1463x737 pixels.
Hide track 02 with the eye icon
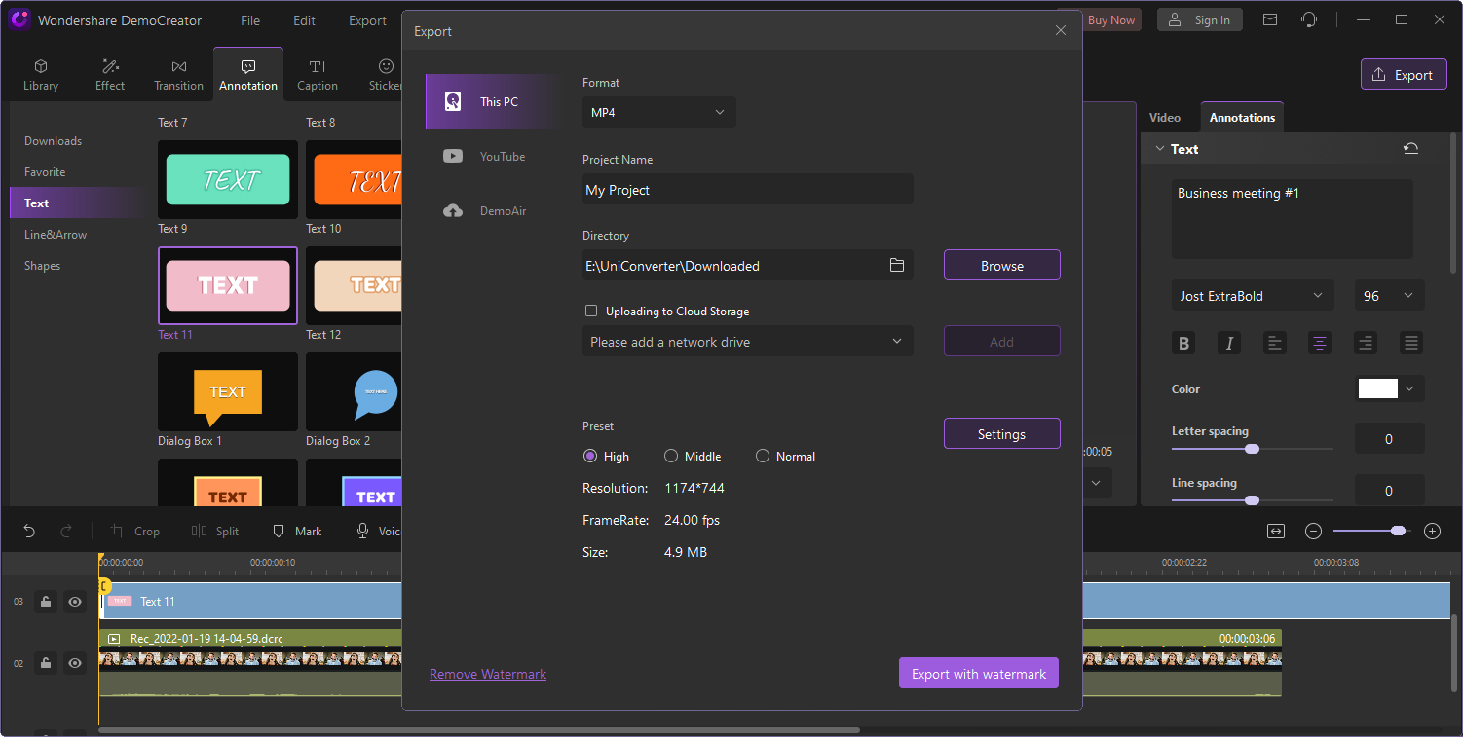click(x=75, y=663)
